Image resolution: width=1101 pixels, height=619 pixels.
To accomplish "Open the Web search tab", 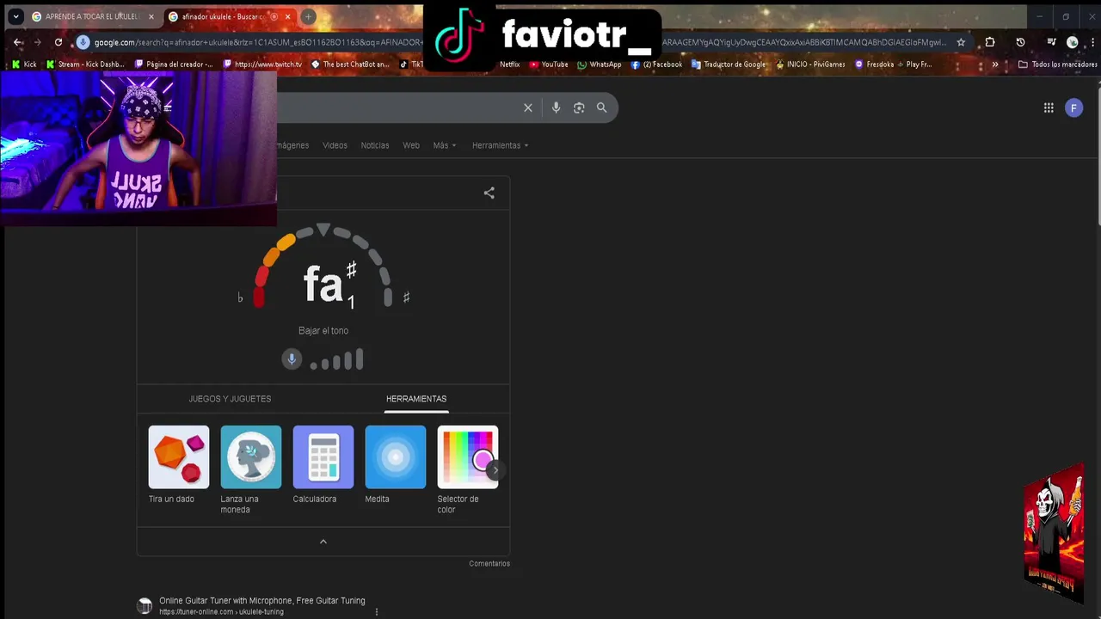I will tap(411, 145).
